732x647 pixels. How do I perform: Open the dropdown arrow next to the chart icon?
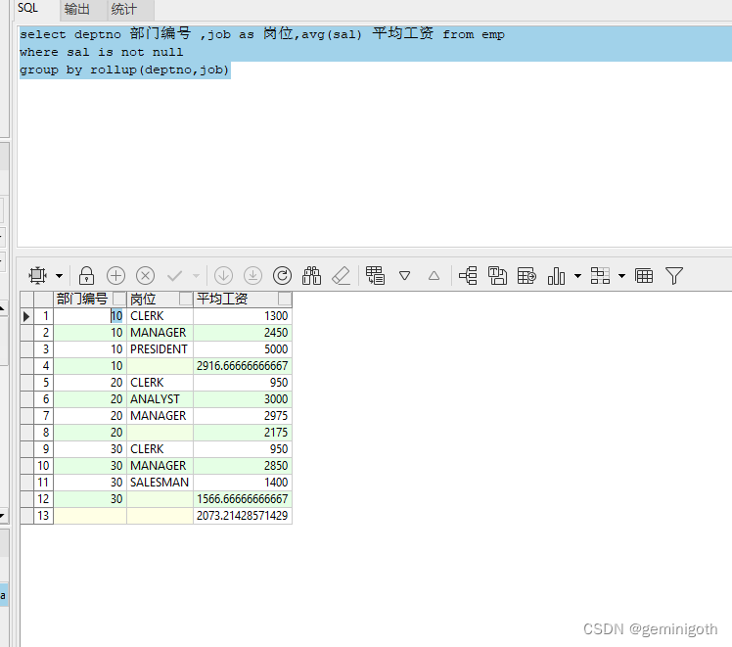(577, 276)
